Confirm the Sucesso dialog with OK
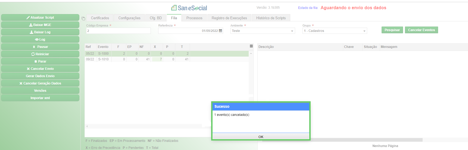 [261, 137]
